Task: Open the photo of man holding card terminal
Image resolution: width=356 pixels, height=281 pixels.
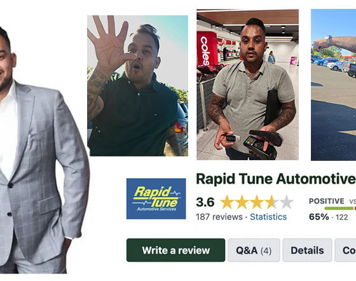Action: click(247, 85)
